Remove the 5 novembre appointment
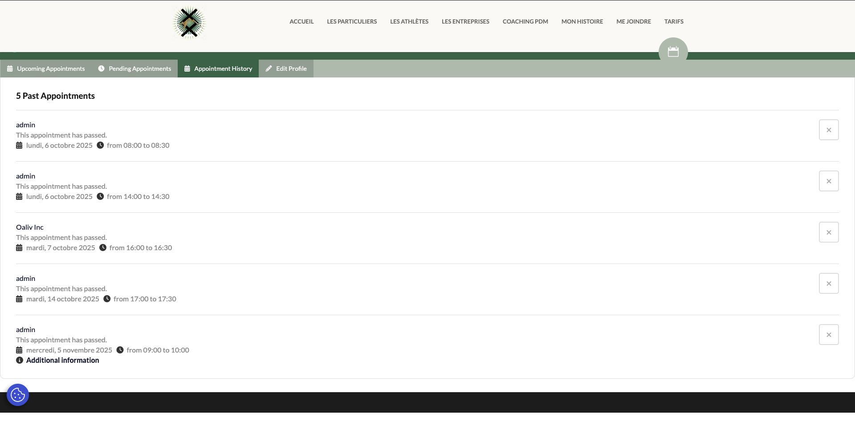The image size is (855, 422). [829, 335]
